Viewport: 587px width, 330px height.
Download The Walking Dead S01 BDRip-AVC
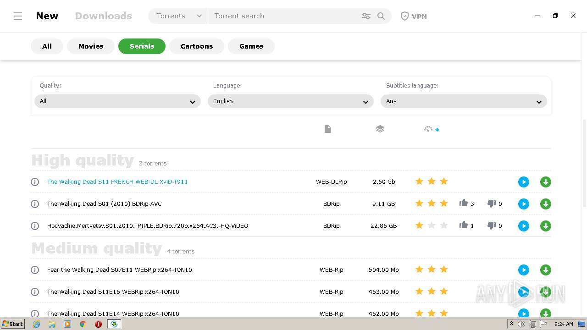pos(546,204)
